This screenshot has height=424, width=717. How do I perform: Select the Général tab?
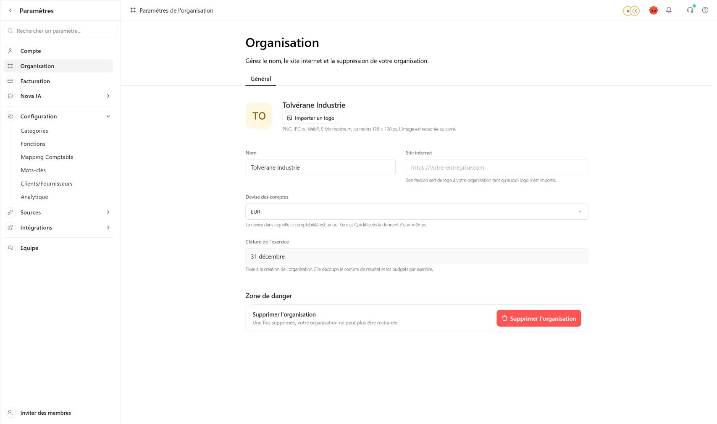coord(261,79)
